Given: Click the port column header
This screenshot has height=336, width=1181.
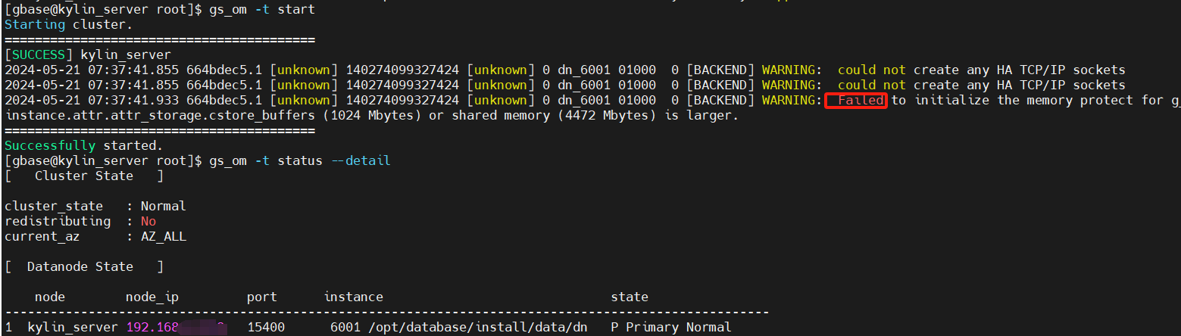Looking at the screenshot, I should click(x=262, y=297).
